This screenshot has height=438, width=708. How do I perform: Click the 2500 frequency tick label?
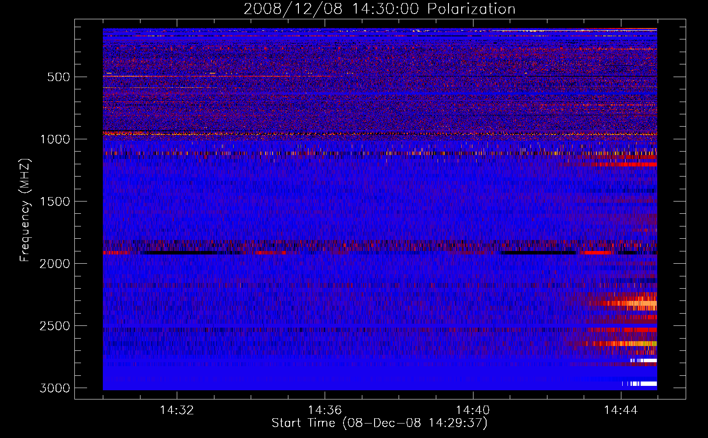(x=55, y=326)
